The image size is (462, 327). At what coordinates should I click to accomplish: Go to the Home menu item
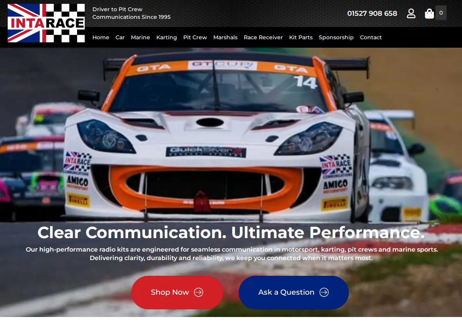pyautogui.click(x=101, y=37)
